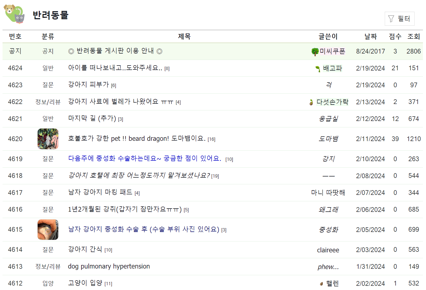Click the surgery photo thumbnail on post 4615
This screenshot has height=290, width=426.
tap(48, 229)
